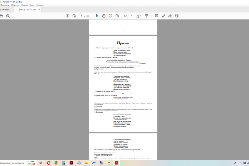Open the Окно menu
249x166 pixels.
point(32,5)
